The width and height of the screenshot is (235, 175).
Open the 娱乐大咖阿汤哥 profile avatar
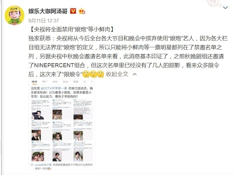click(15, 15)
